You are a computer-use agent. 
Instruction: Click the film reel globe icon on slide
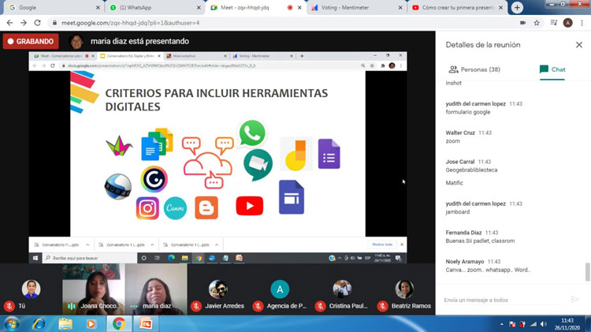[x=118, y=186]
